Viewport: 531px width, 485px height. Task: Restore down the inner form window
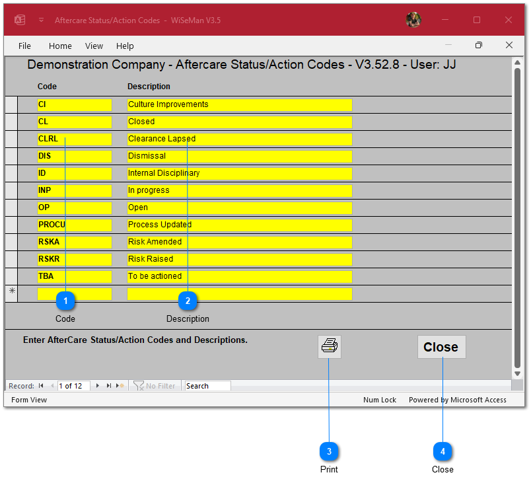coord(479,46)
